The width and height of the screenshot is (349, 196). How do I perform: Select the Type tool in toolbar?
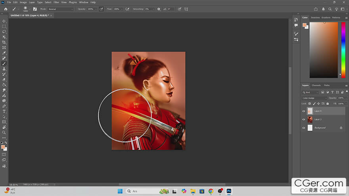(4, 111)
